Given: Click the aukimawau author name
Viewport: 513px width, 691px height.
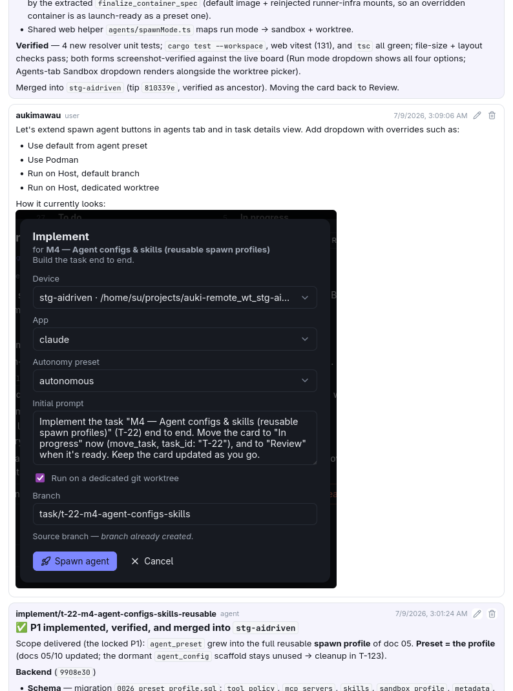Looking at the screenshot, I should click(x=38, y=116).
